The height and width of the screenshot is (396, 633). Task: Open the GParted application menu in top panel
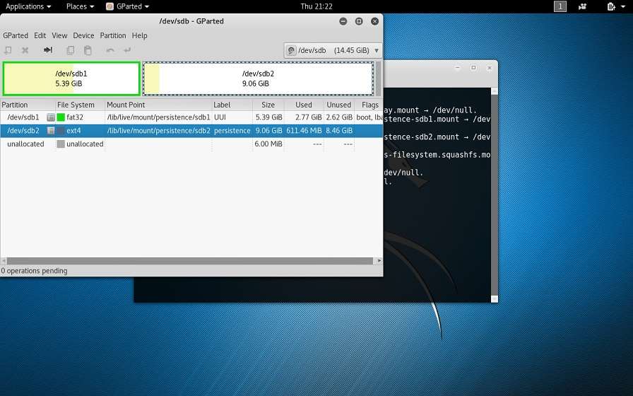pyautogui.click(x=128, y=6)
